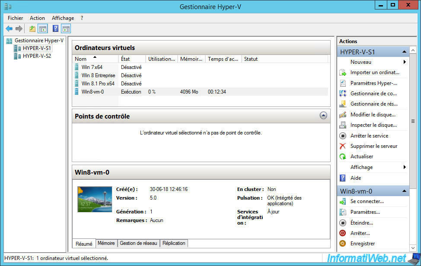Switch to the Réplication tab

click(174, 243)
